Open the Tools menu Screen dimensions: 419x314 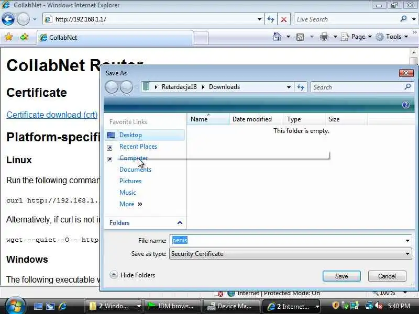pos(392,37)
